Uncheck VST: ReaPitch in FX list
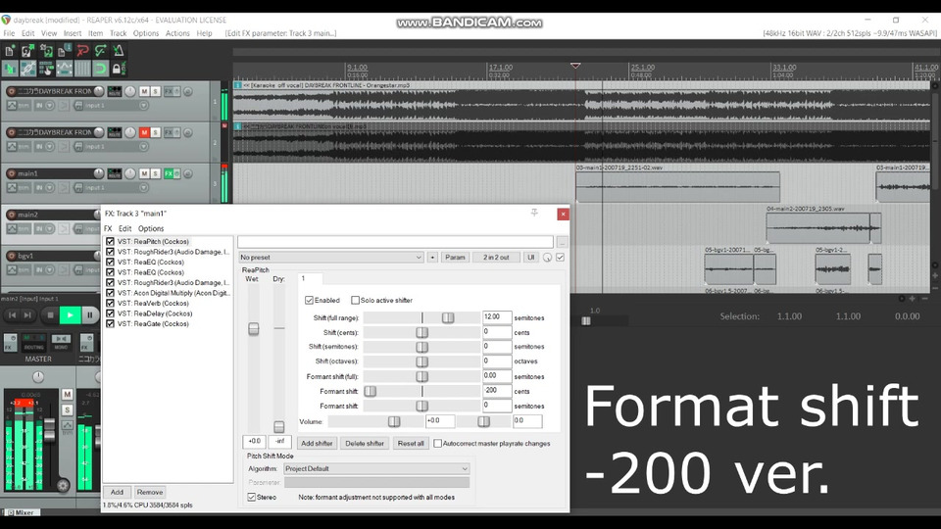941x529 pixels. [x=110, y=242]
